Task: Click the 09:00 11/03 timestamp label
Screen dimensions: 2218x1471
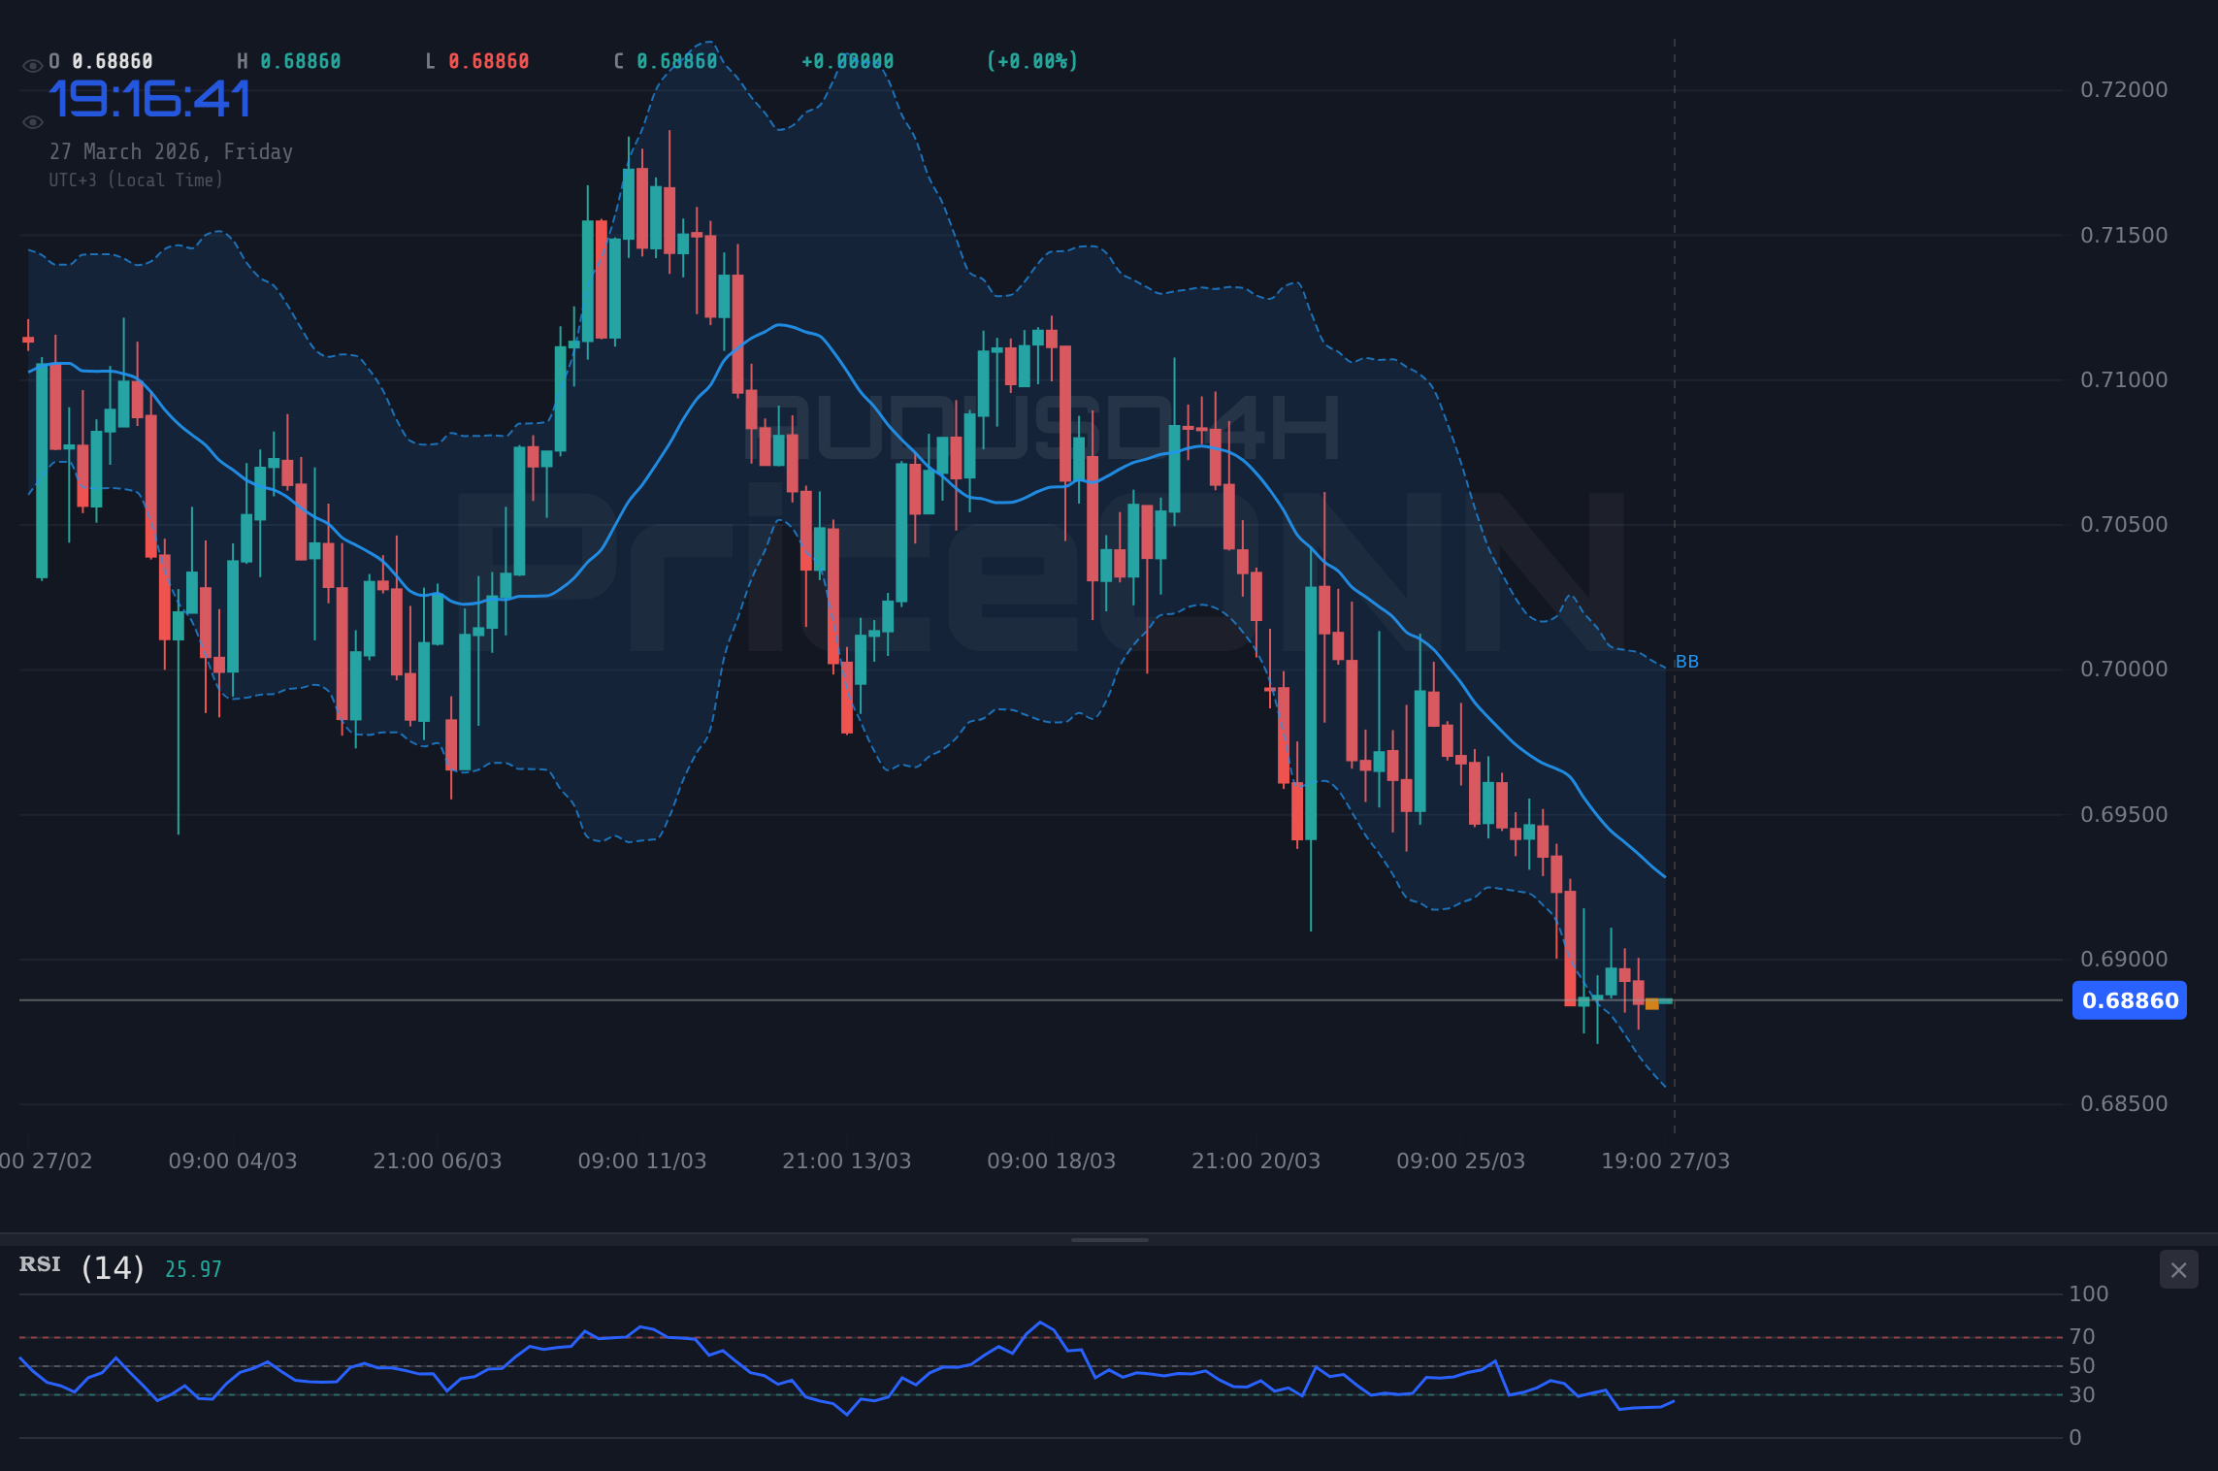Action: [x=643, y=1160]
